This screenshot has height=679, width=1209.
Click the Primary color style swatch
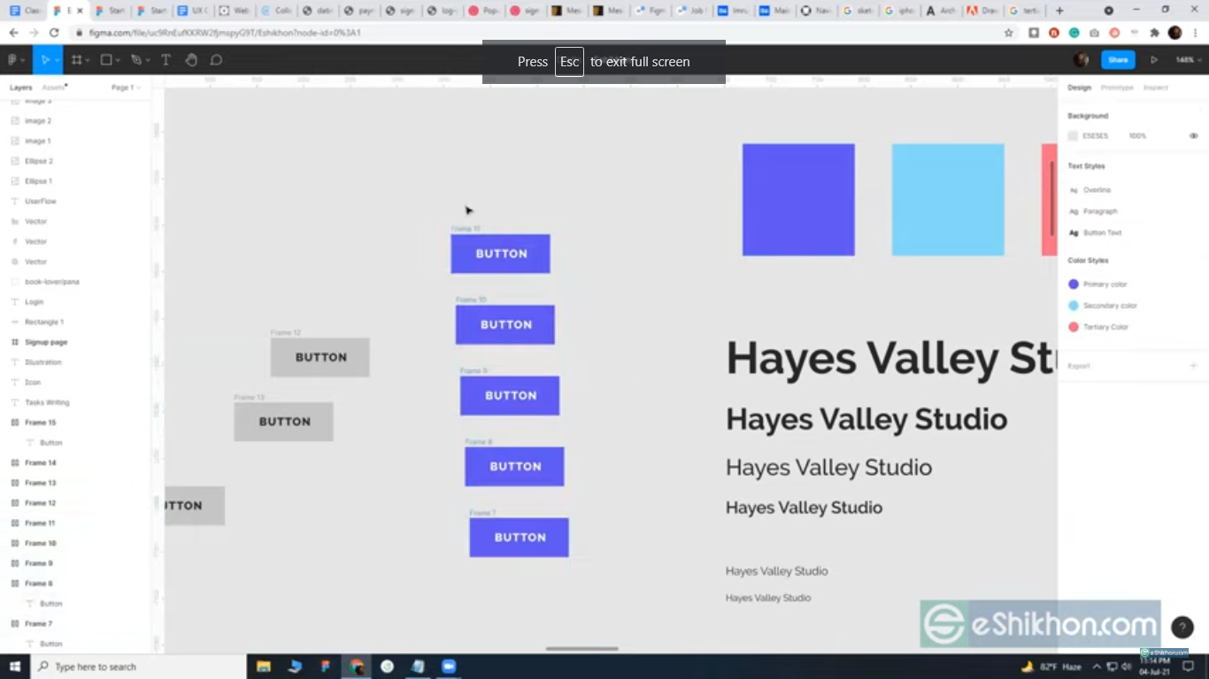click(1074, 285)
